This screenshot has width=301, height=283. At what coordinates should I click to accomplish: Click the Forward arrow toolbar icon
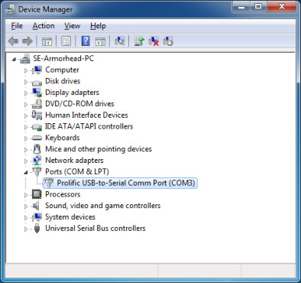click(x=28, y=41)
